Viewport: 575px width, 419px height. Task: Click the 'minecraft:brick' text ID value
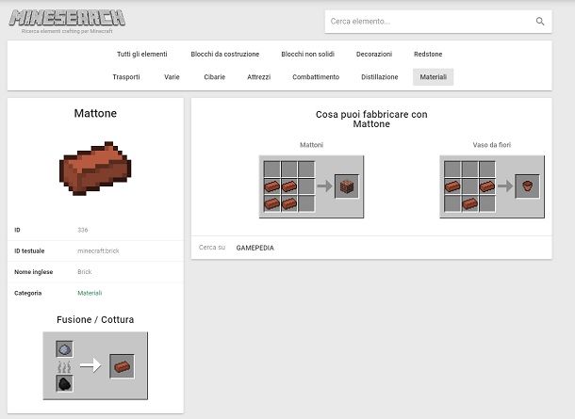tap(98, 250)
